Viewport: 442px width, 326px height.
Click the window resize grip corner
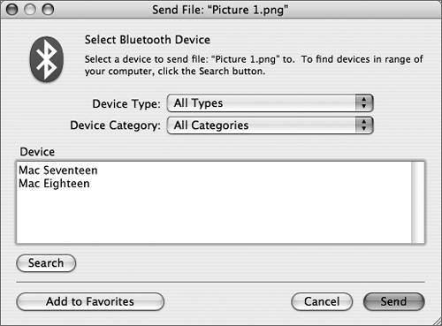coord(436,321)
